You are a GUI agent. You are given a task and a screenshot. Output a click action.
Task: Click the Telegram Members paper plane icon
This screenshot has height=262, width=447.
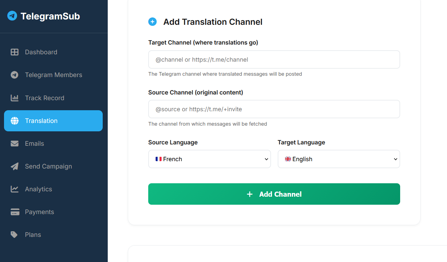[x=14, y=75]
